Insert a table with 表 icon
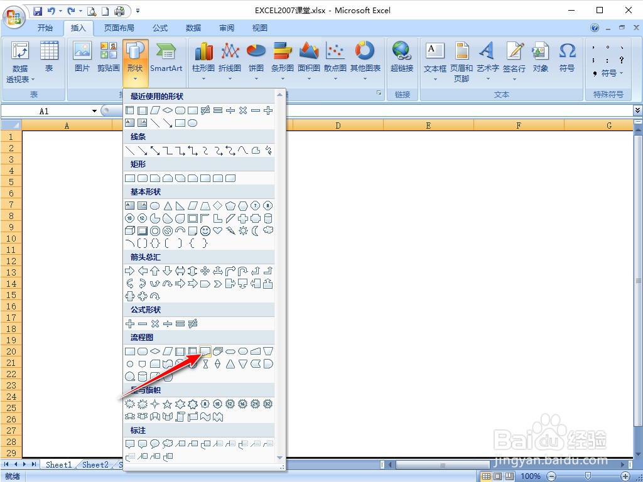The image size is (643, 482). (x=49, y=57)
